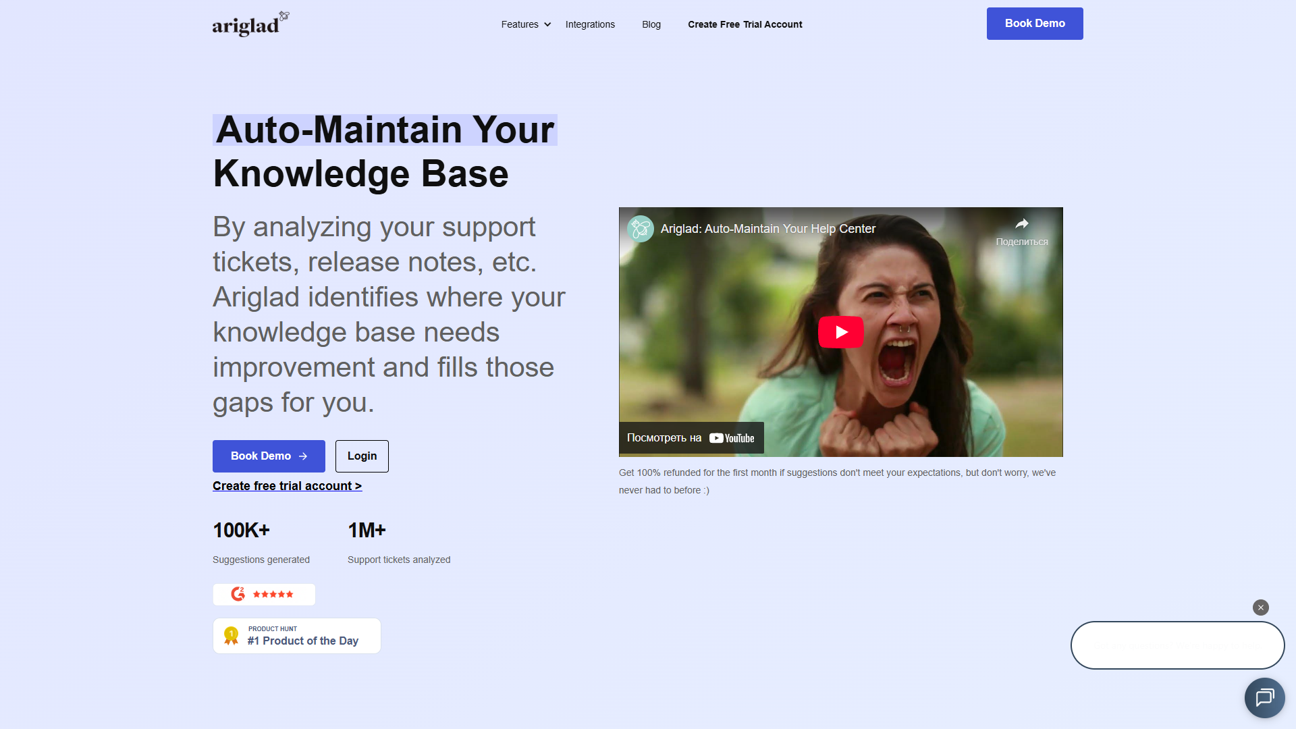The width and height of the screenshot is (1296, 729).
Task: Click the YouTube logo watch button
Action: (x=732, y=438)
